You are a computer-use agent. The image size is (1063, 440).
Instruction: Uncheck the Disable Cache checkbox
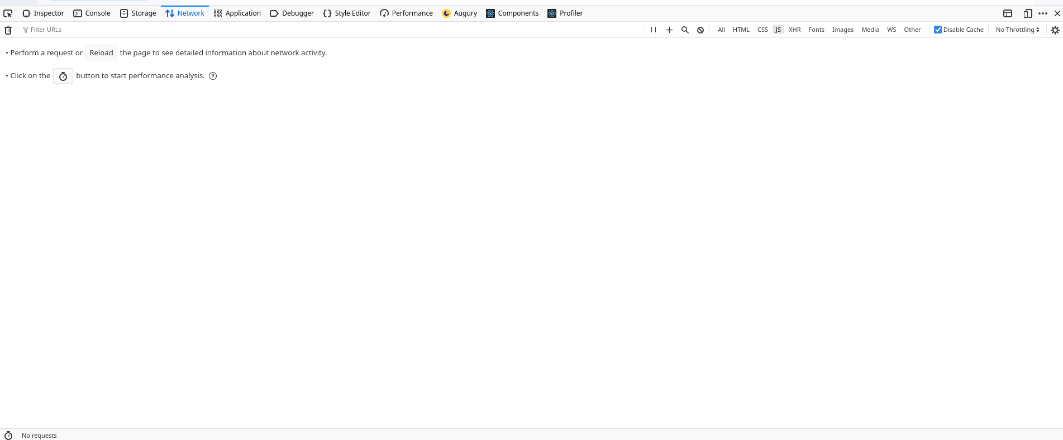pyautogui.click(x=938, y=30)
